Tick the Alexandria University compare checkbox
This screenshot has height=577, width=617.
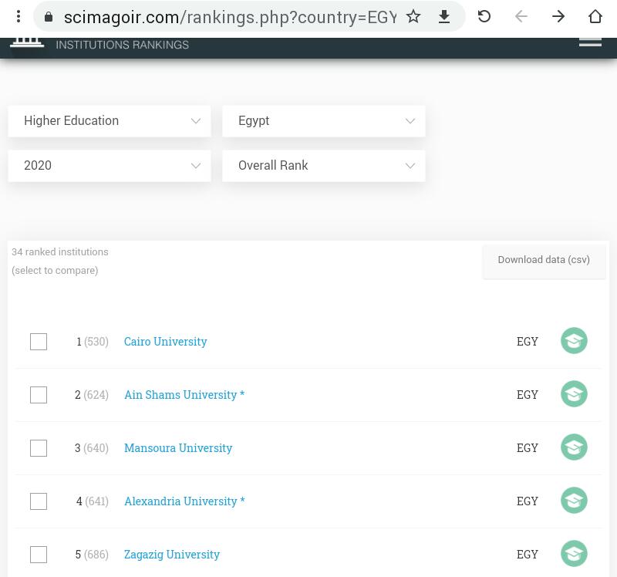coord(39,501)
